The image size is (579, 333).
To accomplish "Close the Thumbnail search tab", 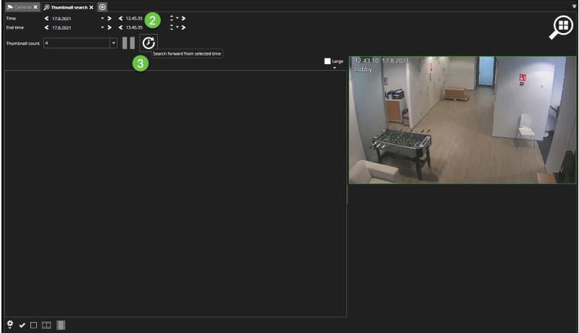I will click(92, 6).
